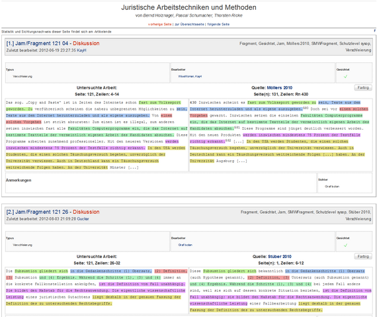The width and height of the screenshot is (377, 317).
Task: Open 'SMWFragment' category in first fragment header
Action: tap(324, 44)
